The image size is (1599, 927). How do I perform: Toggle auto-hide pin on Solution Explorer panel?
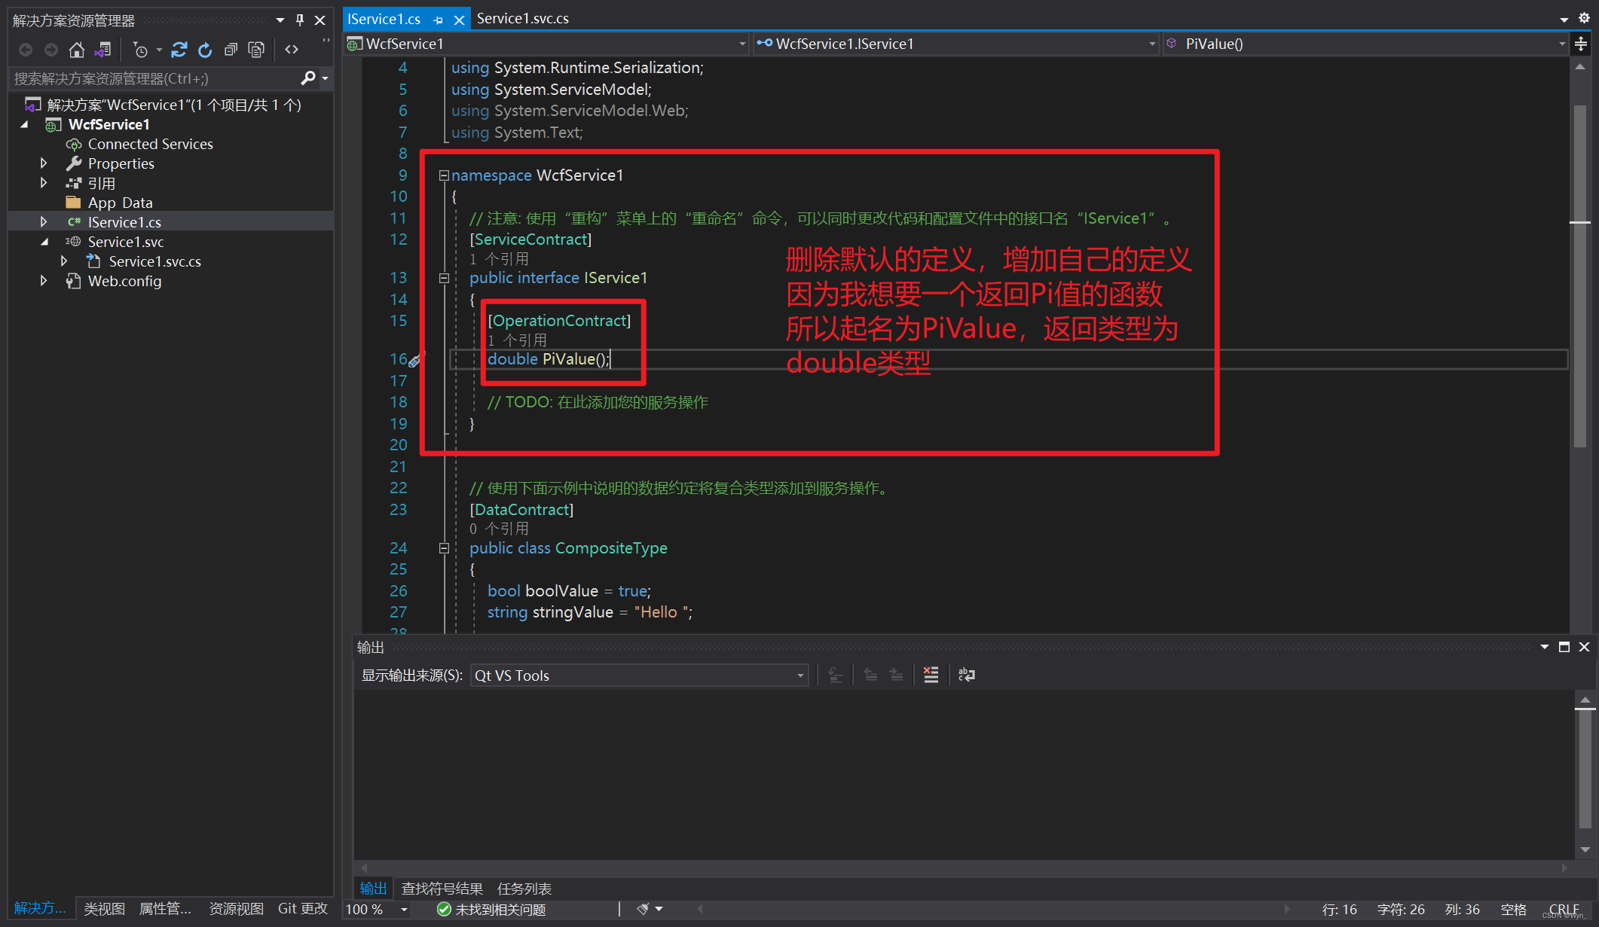(x=300, y=20)
